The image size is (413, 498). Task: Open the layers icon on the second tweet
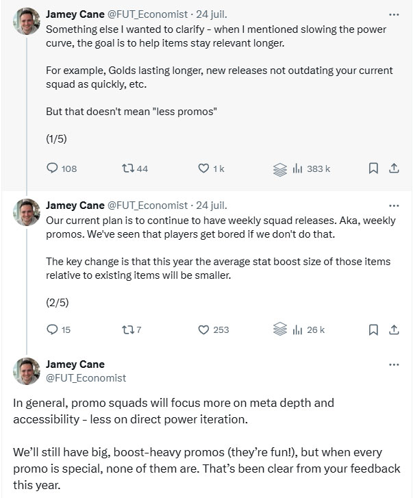[x=279, y=329]
